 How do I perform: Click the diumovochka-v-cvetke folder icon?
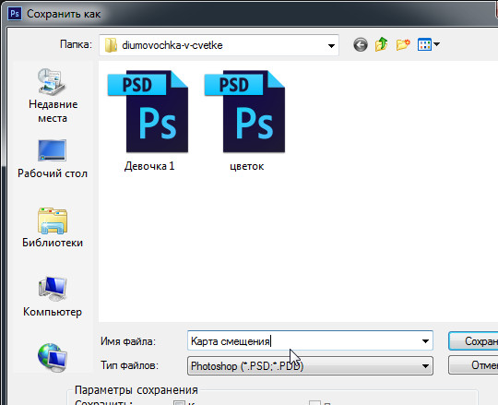[111, 45]
